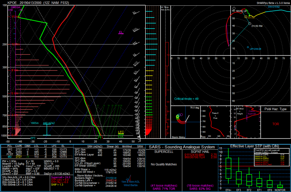Click the Bunkers left-mover circle on the hodograph
Image resolution: width=291 pixels, height=192 pixels.
pos(234,9)
